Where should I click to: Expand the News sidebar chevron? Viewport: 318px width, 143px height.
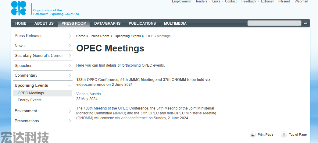[x=70, y=46]
